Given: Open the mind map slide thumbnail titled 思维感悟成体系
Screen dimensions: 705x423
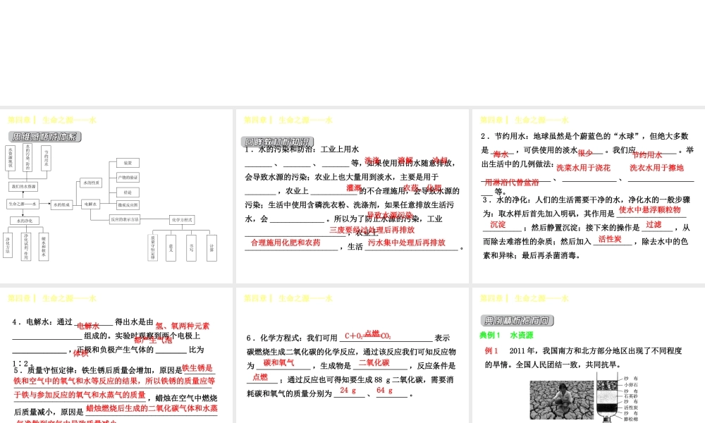Looking at the screenshot, I should pyautogui.click(x=116, y=196).
